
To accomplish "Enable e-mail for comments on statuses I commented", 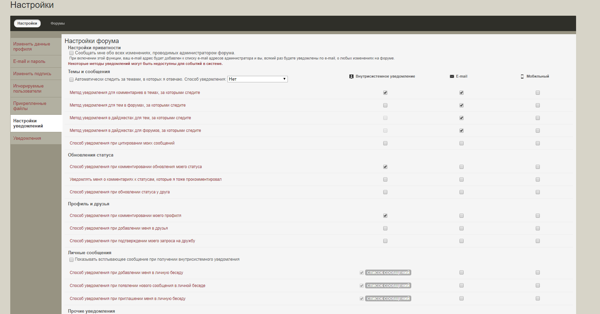I will (462, 179).
